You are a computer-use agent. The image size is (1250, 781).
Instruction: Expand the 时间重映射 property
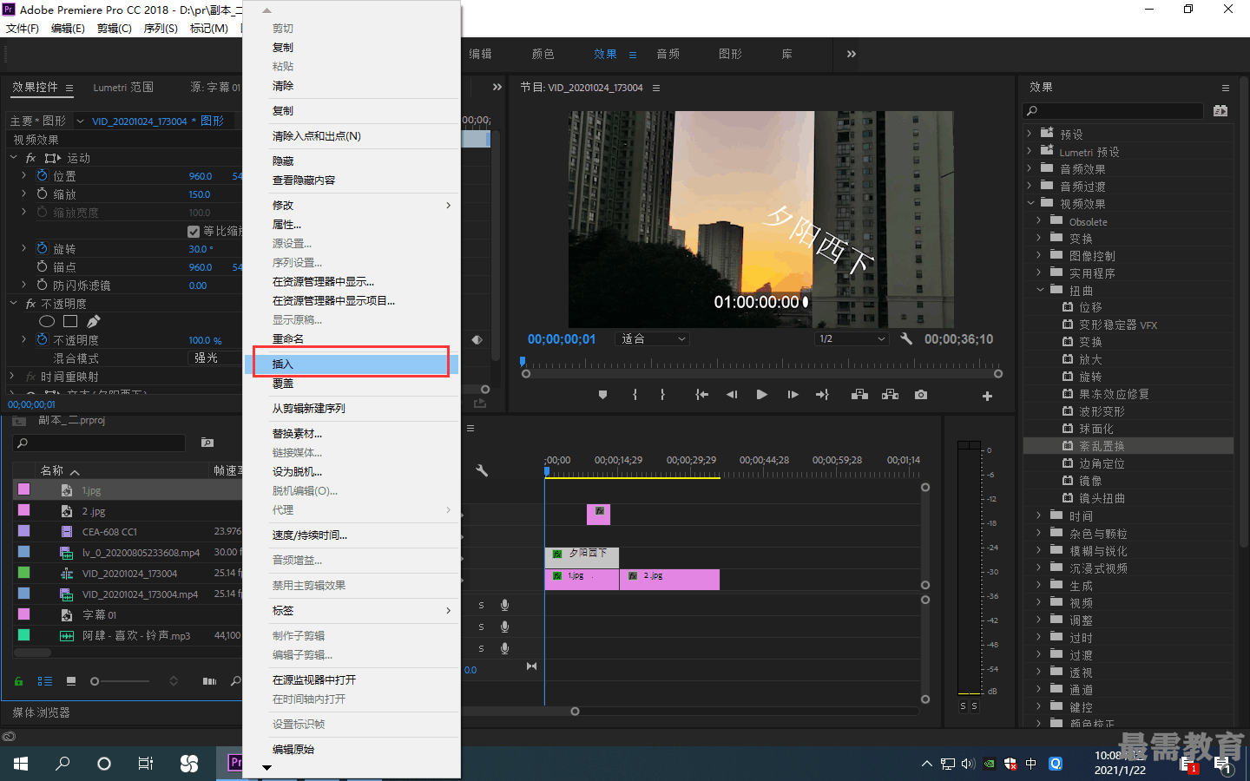click(12, 376)
